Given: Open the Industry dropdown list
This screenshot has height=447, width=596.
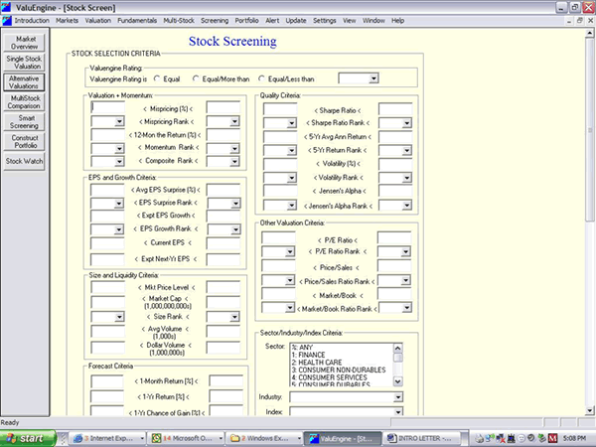Looking at the screenshot, I should pyautogui.click(x=397, y=397).
